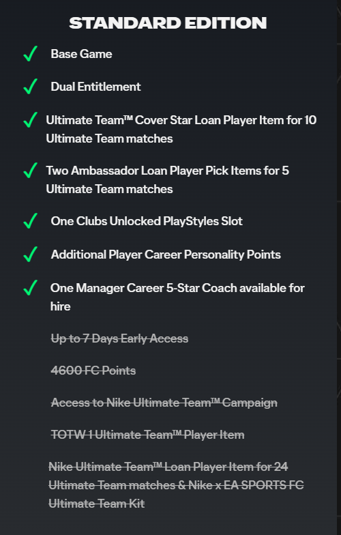
Task: Click the Two Ambassador Loan Player Pick text
Action: (168, 180)
